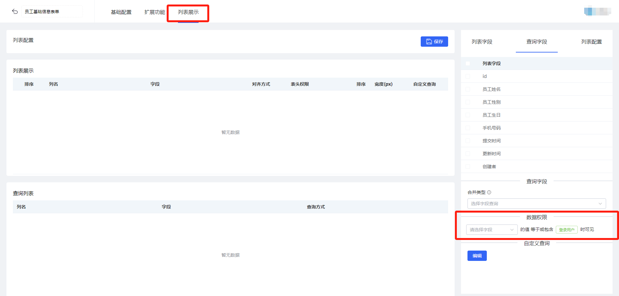Select the 手机号码 checkbox
This screenshot has width=619, height=296.
pyautogui.click(x=468, y=128)
